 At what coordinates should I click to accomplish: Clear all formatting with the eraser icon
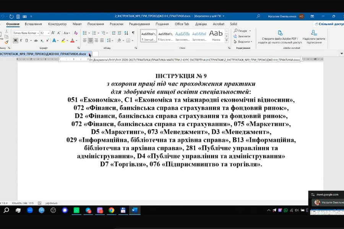(76, 33)
